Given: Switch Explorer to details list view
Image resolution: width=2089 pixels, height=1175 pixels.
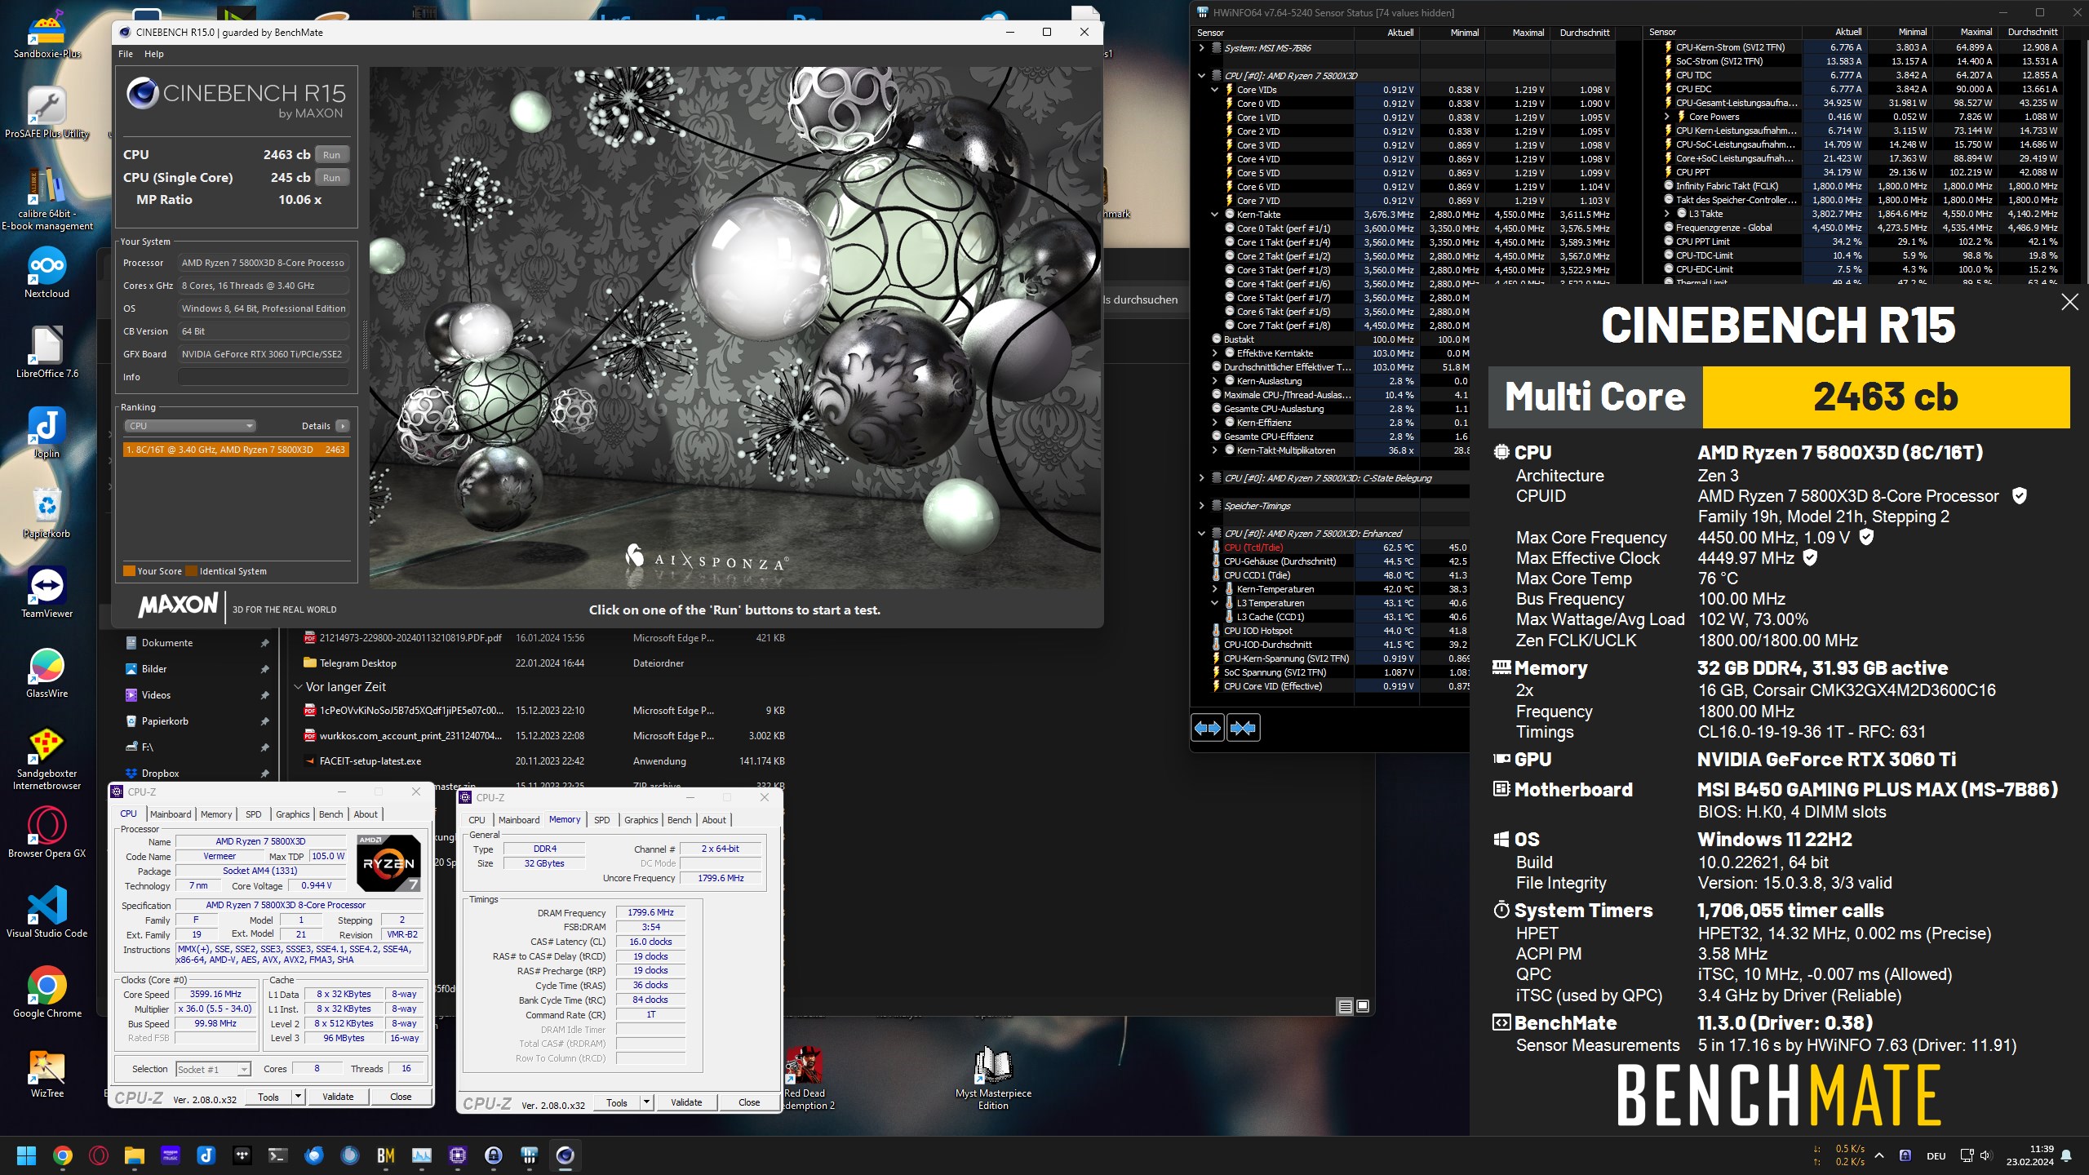Looking at the screenshot, I should click(x=1346, y=1006).
